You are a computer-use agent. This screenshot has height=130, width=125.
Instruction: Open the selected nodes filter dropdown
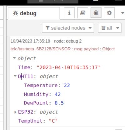point(68,28)
